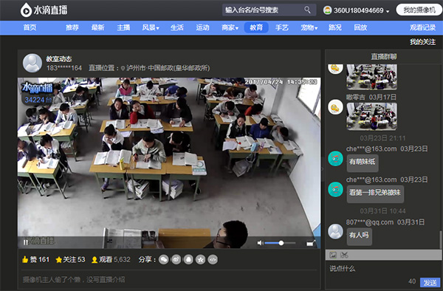Share to QQ icon
Screen dimensions: 443x291
click(x=188, y=260)
